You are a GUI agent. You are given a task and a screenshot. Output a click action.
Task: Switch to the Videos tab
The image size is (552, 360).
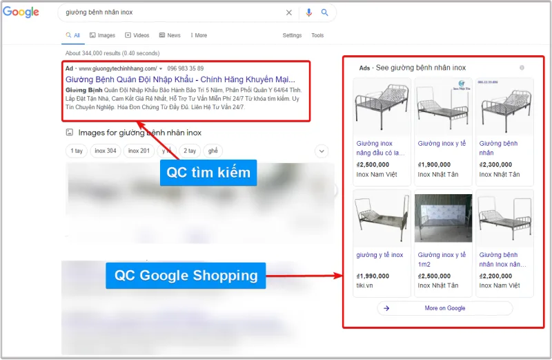(x=137, y=35)
